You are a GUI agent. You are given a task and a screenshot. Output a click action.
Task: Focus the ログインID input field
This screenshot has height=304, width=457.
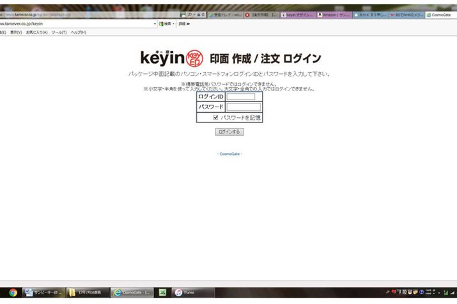click(x=241, y=96)
